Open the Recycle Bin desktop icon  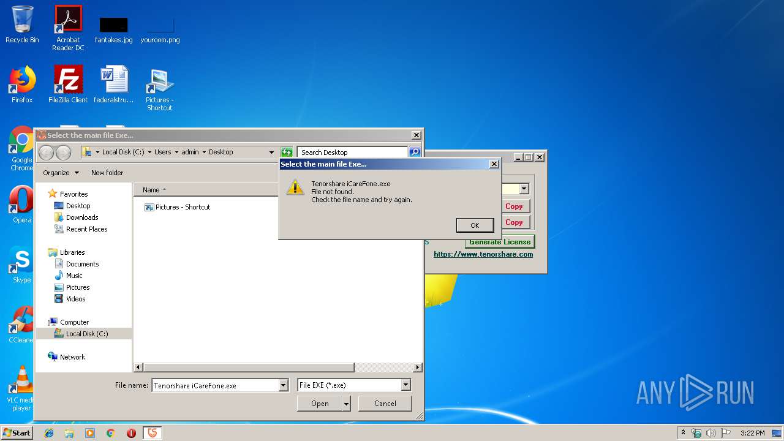click(x=22, y=24)
